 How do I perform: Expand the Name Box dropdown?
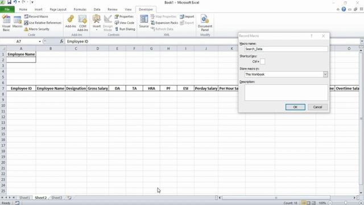(40, 42)
